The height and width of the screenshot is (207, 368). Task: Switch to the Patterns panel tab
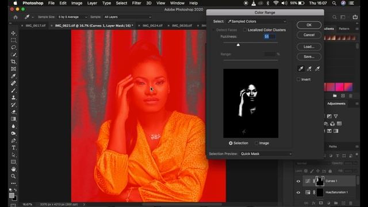coord(344,29)
